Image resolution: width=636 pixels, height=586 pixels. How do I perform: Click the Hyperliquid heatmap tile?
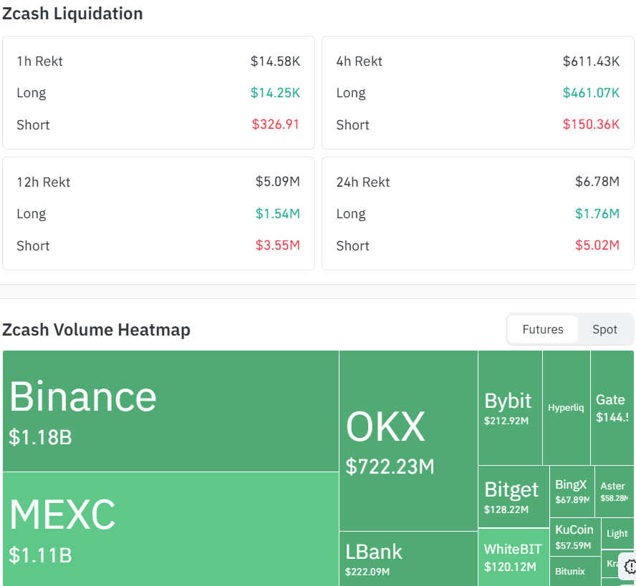pos(567,408)
